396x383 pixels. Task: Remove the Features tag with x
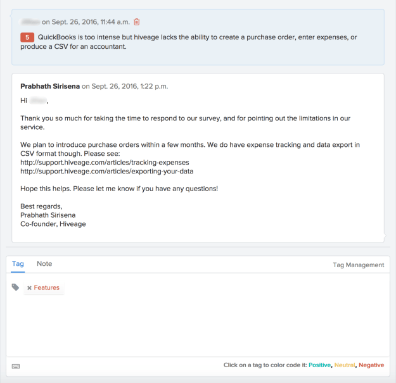(x=29, y=288)
